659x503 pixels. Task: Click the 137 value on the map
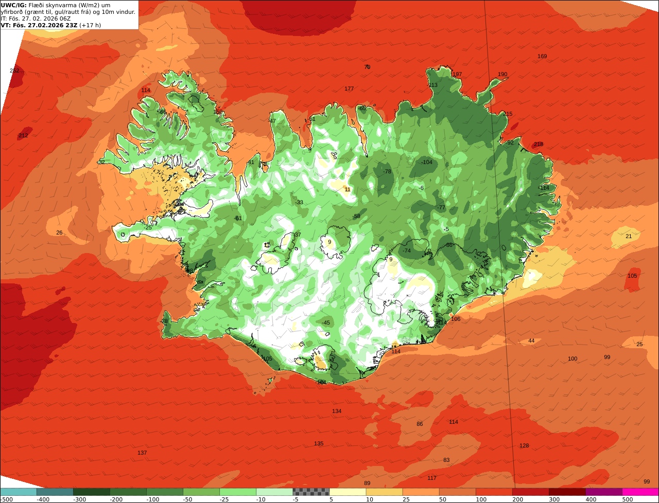click(x=142, y=453)
